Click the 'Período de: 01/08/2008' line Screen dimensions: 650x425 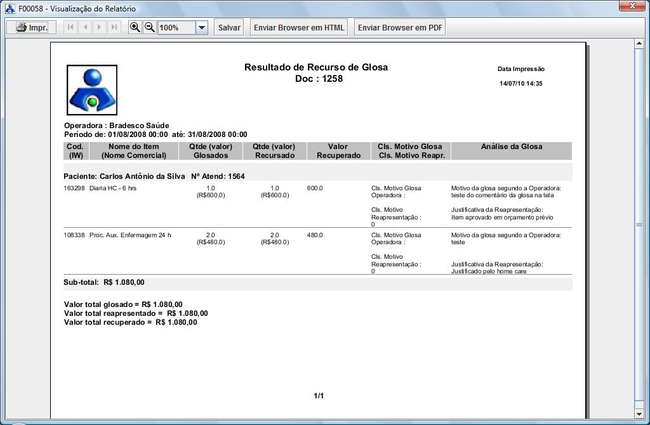click(x=156, y=134)
